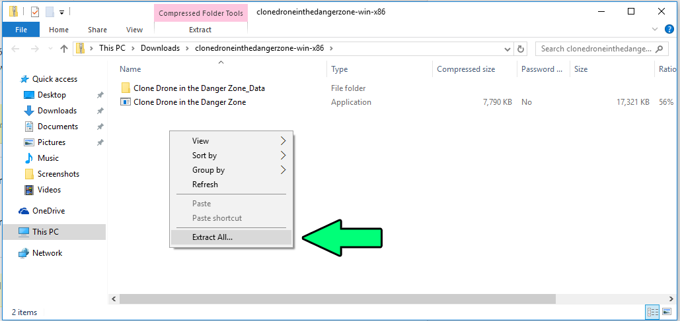Open OneDrive in the navigation pane
The image size is (680, 321).
49,211
